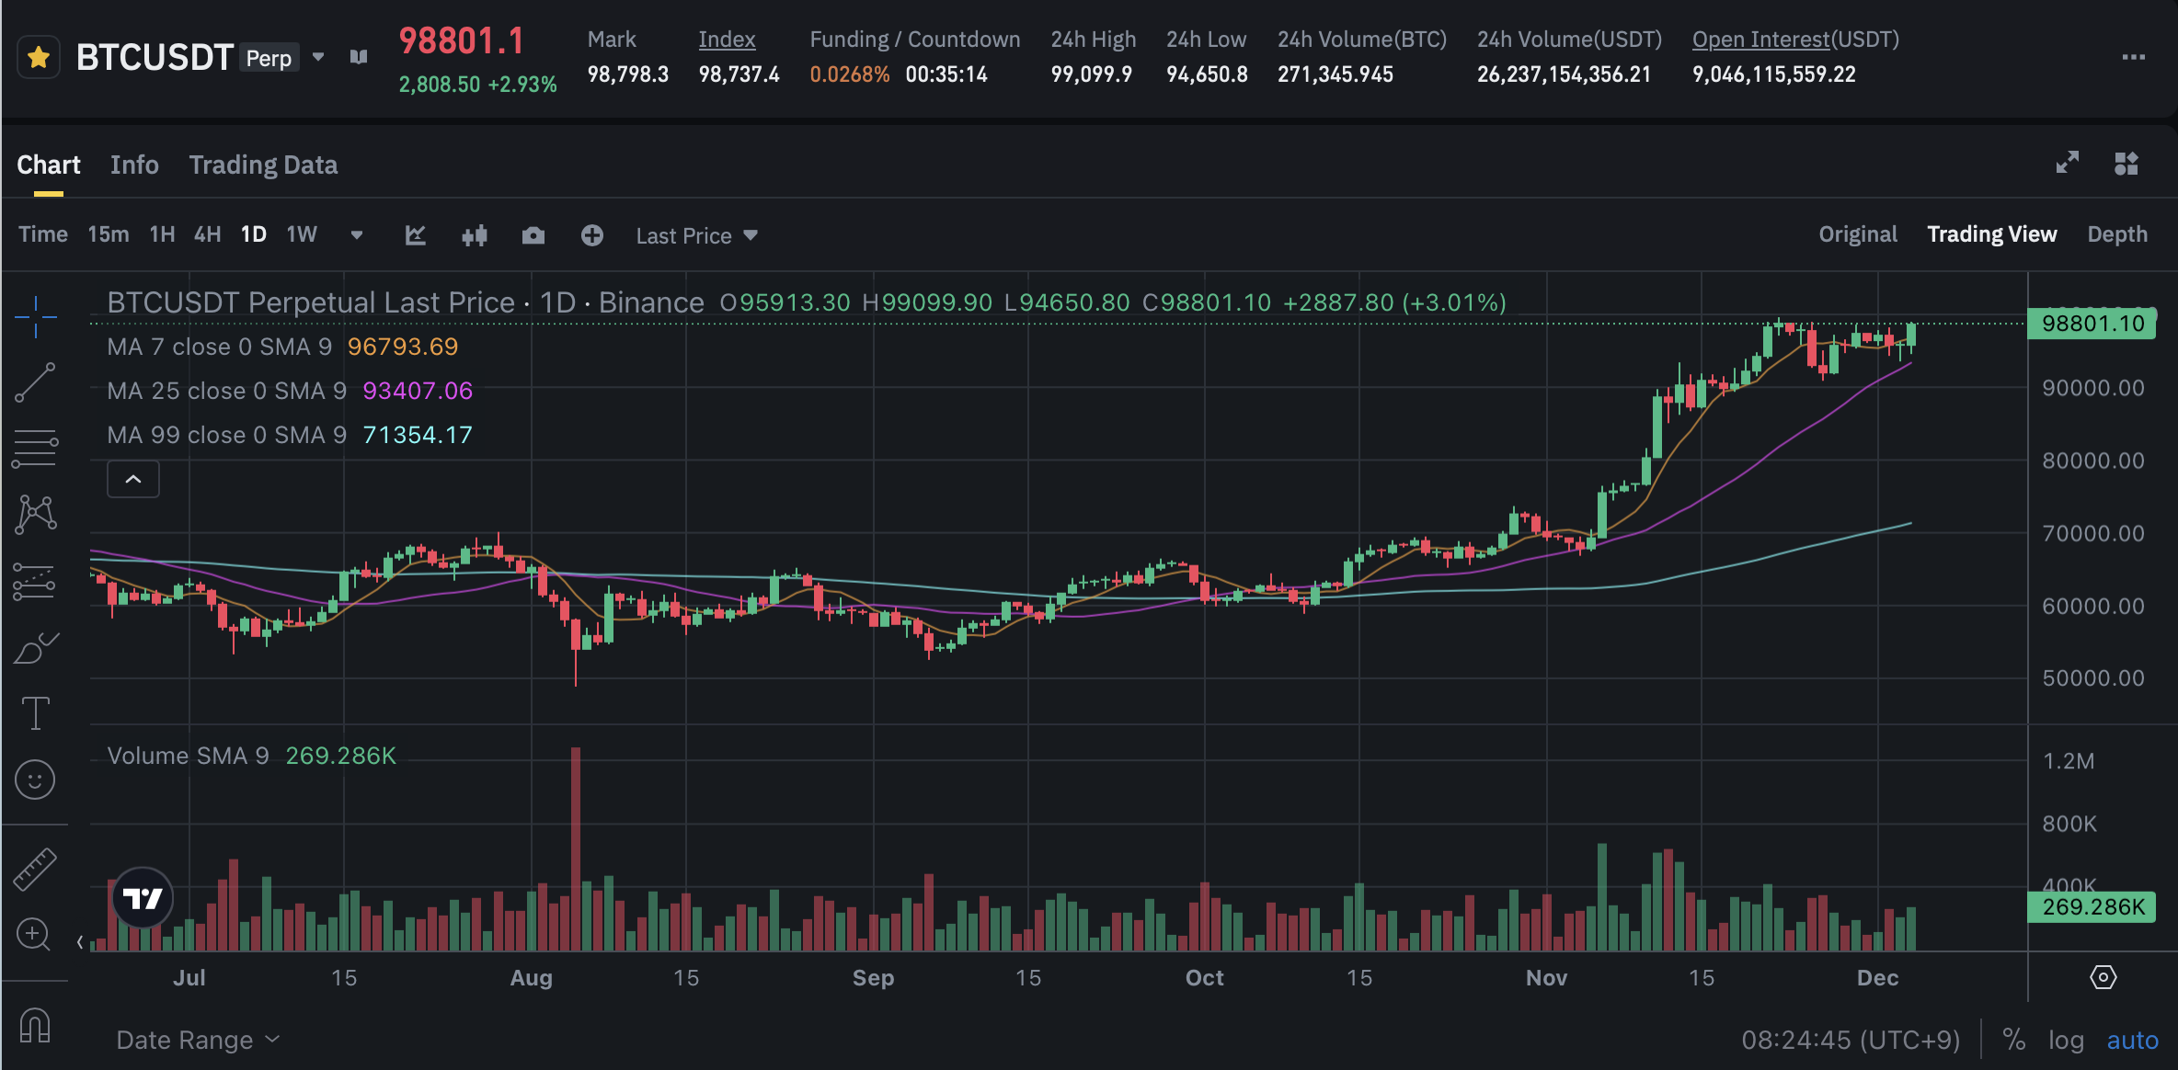Select the text annotation tool
Screen dimensions: 2178x1070
[36, 713]
